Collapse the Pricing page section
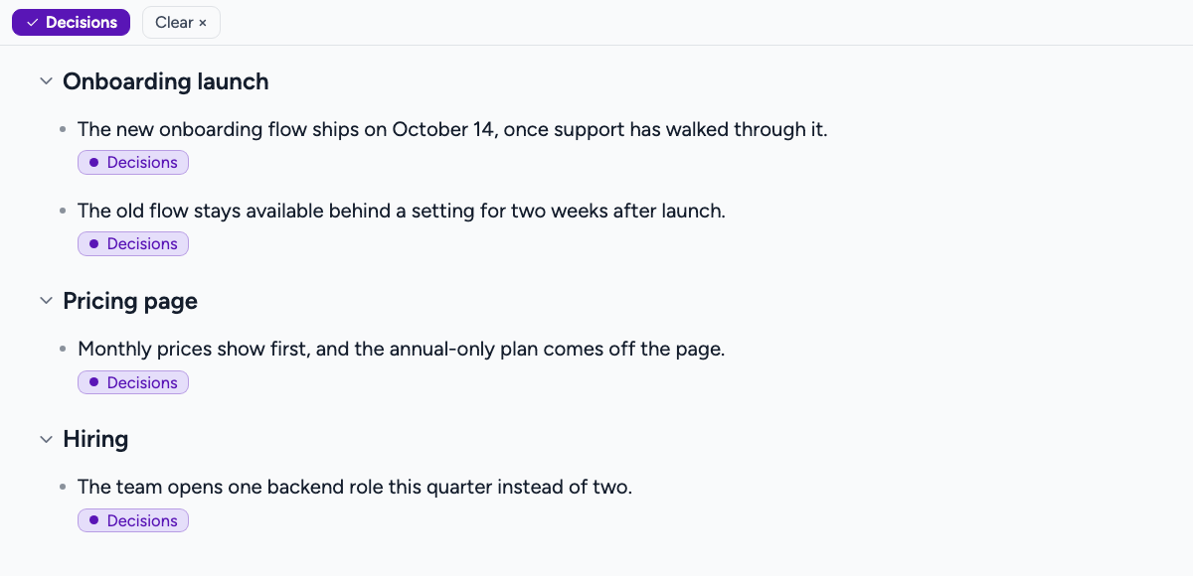Screen dimensions: 1193x576 (x=46, y=301)
